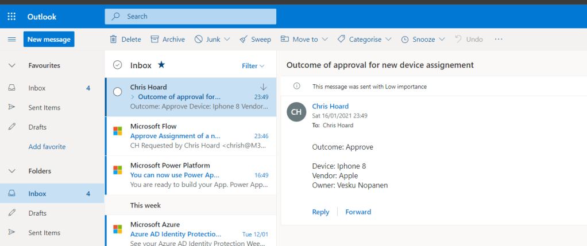Click the Delete trash icon
The image size is (587, 246).
point(114,39)
